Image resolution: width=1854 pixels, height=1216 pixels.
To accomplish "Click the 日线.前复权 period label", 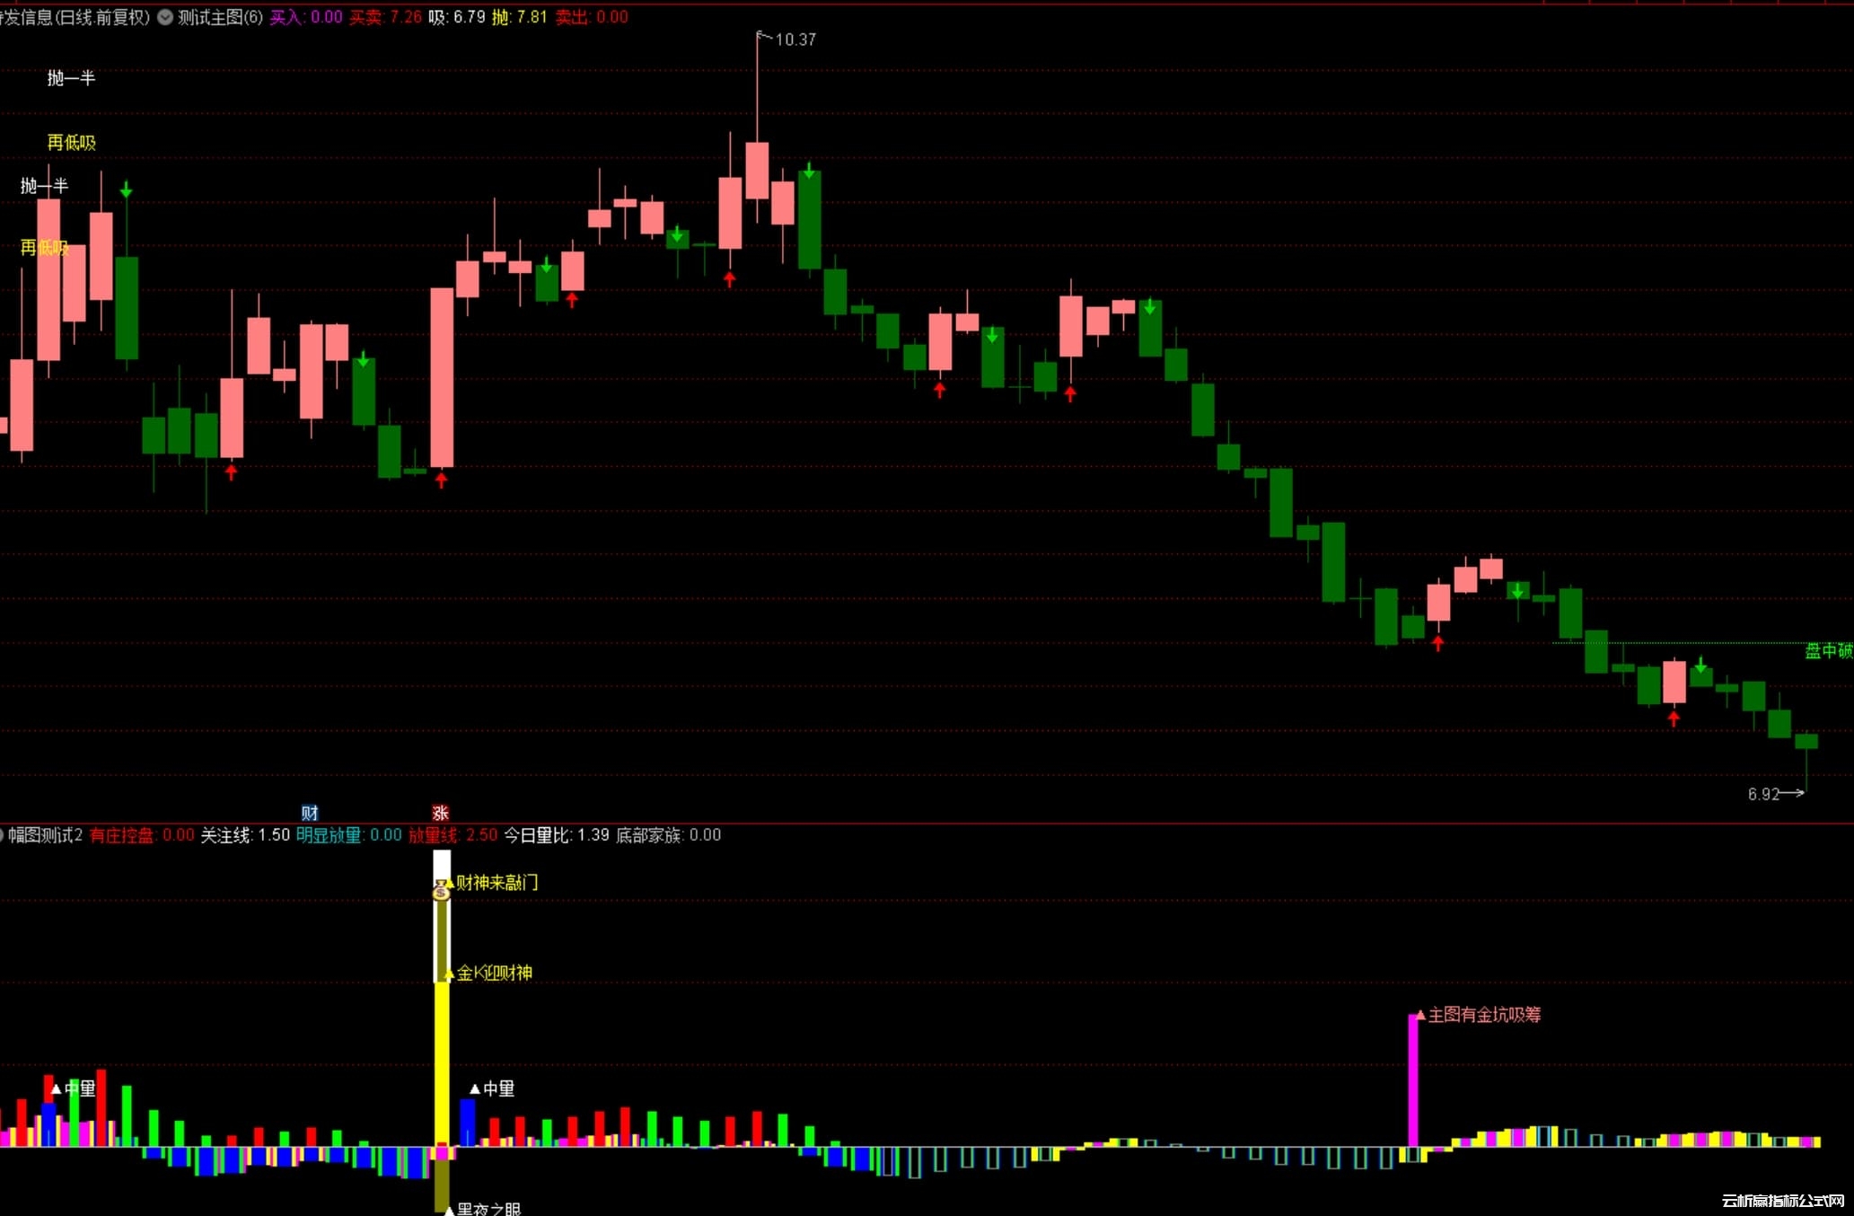I will click(102, 17).
